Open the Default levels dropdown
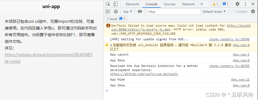This screenshot has height=100, width=258. [x=214, y=11]
